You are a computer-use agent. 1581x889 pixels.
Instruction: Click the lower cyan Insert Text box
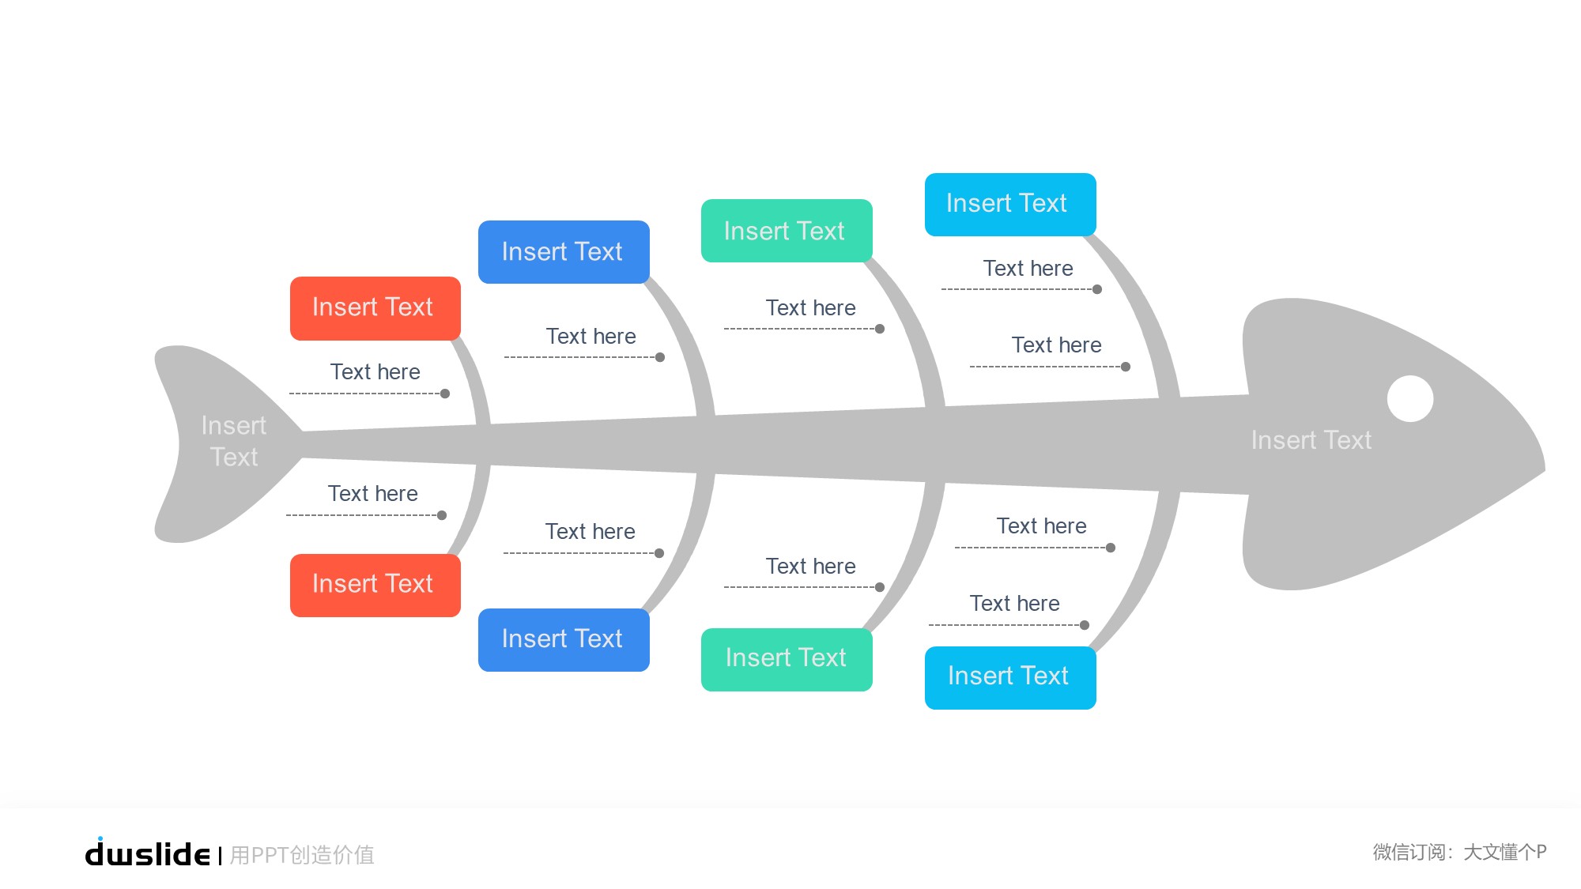coord(1009,677)
